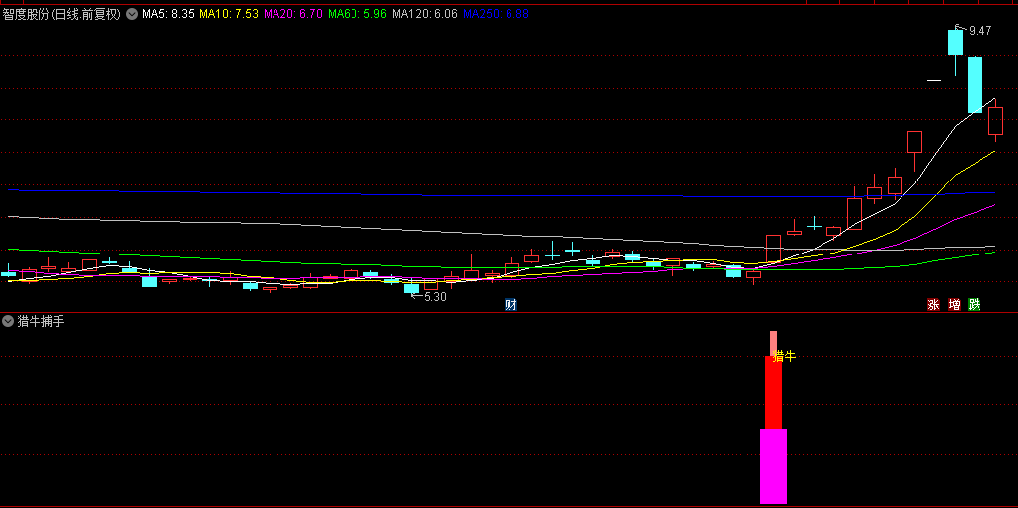Select the last red candlestick on the right

(x=995, y=120)
